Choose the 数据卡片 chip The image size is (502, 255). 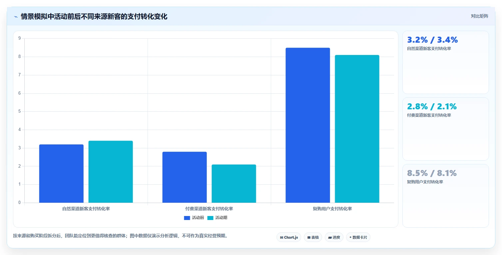point(358,237)
